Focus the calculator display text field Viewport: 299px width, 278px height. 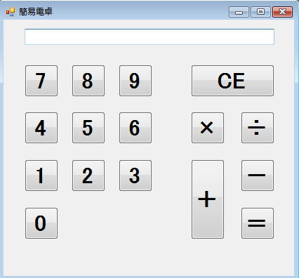[x=149, y=37]
